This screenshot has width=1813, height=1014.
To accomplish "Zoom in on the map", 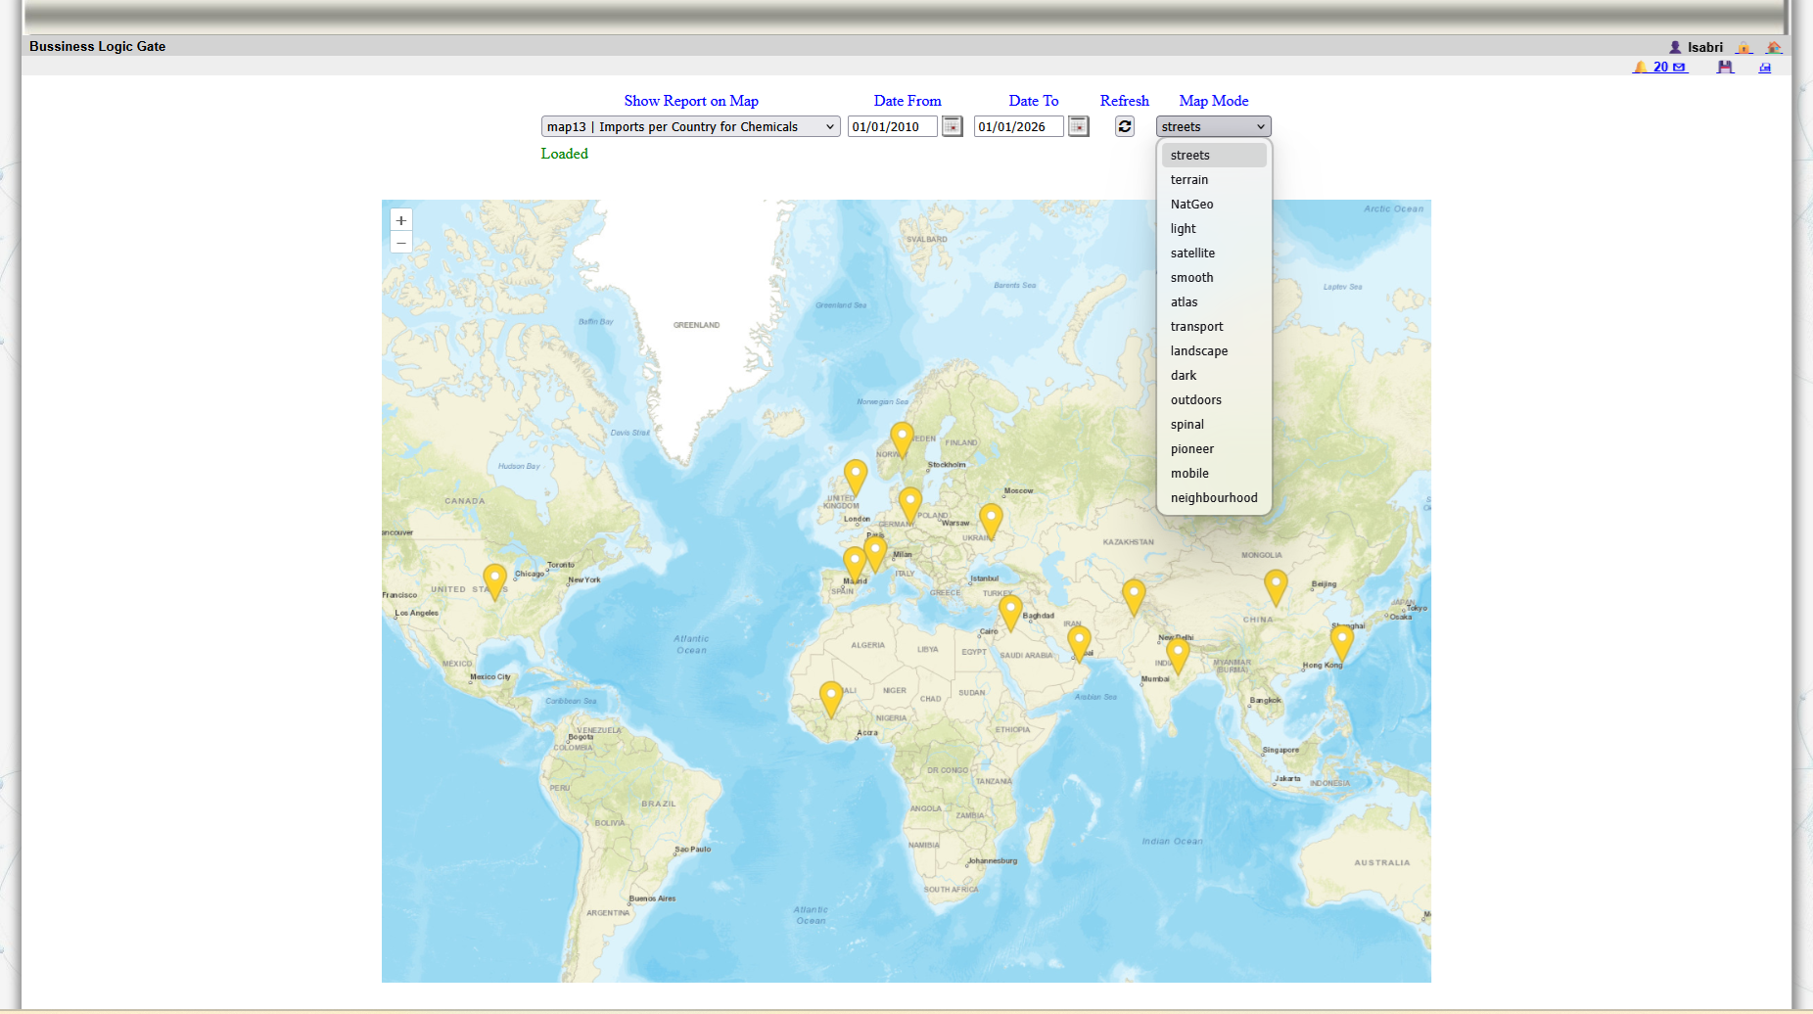I will tap(401, 220).
